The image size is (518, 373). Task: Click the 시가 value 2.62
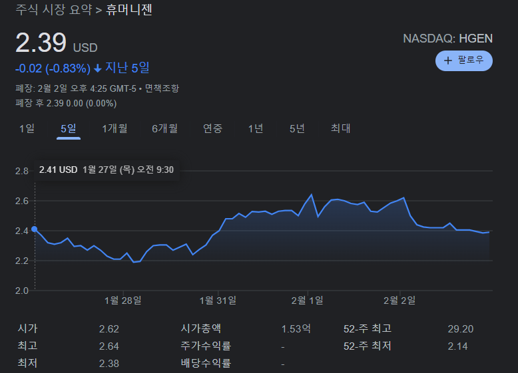(x=109, y=329)
